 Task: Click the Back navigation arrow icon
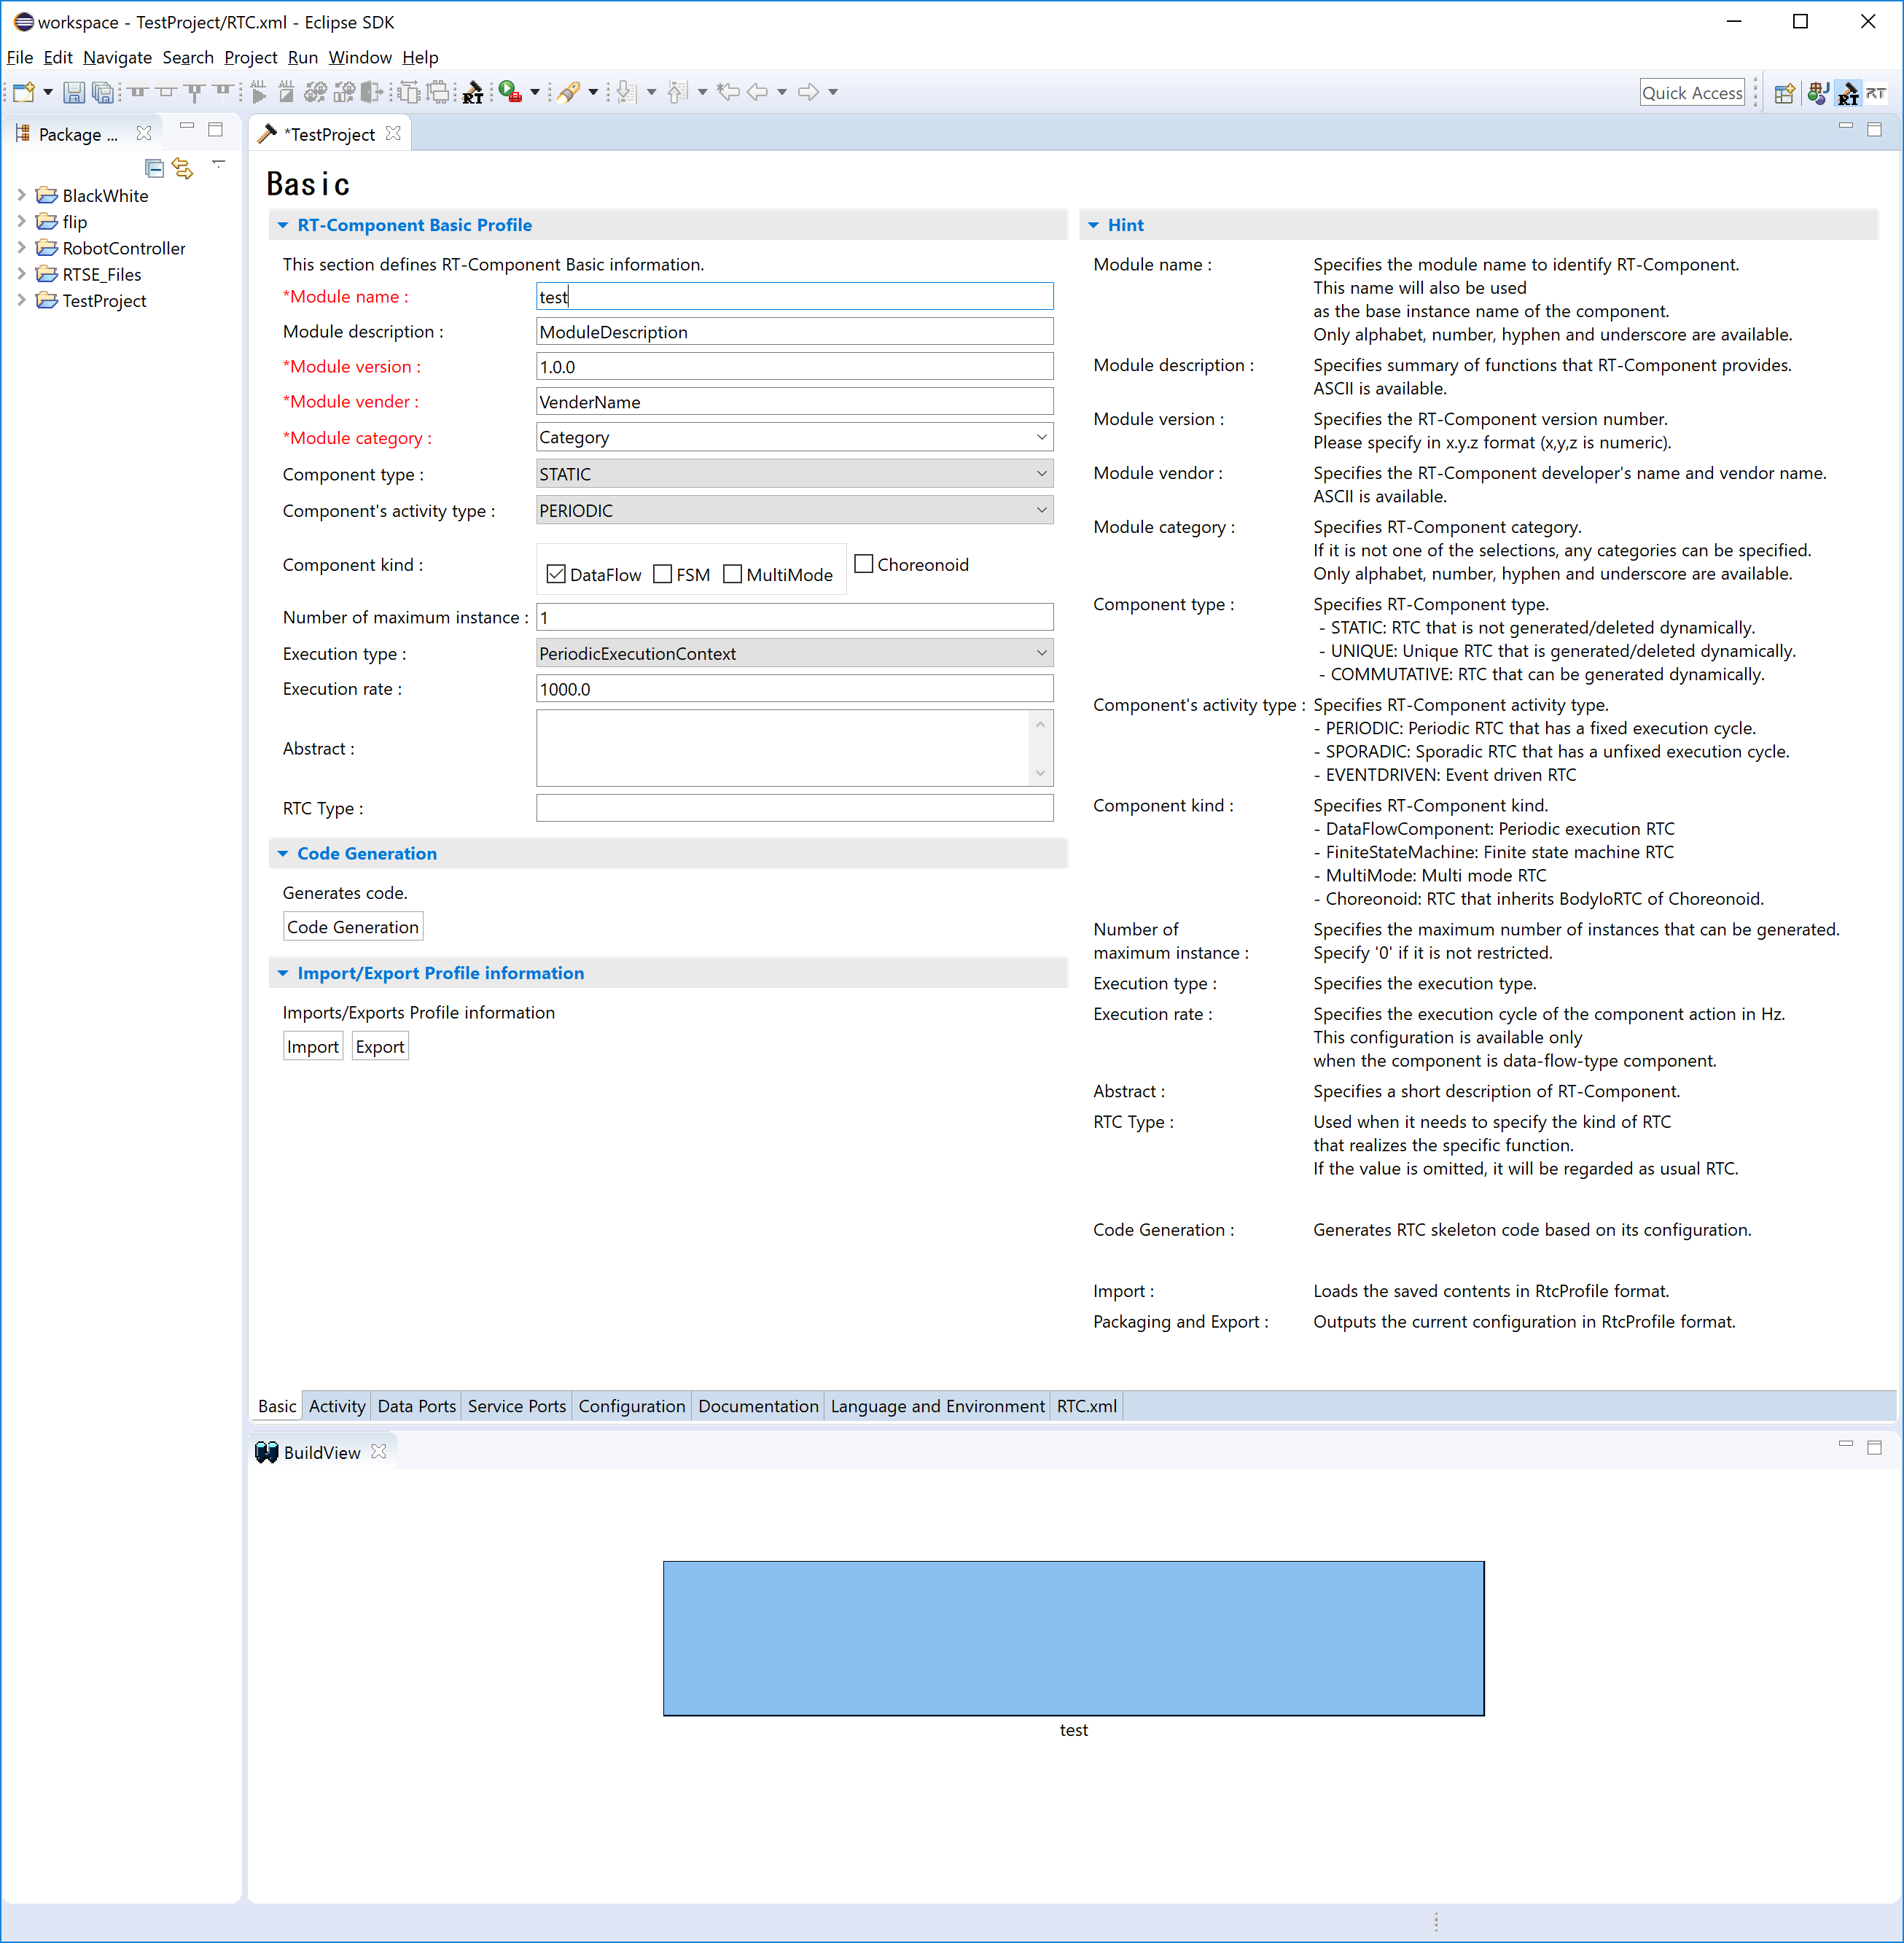758,92
